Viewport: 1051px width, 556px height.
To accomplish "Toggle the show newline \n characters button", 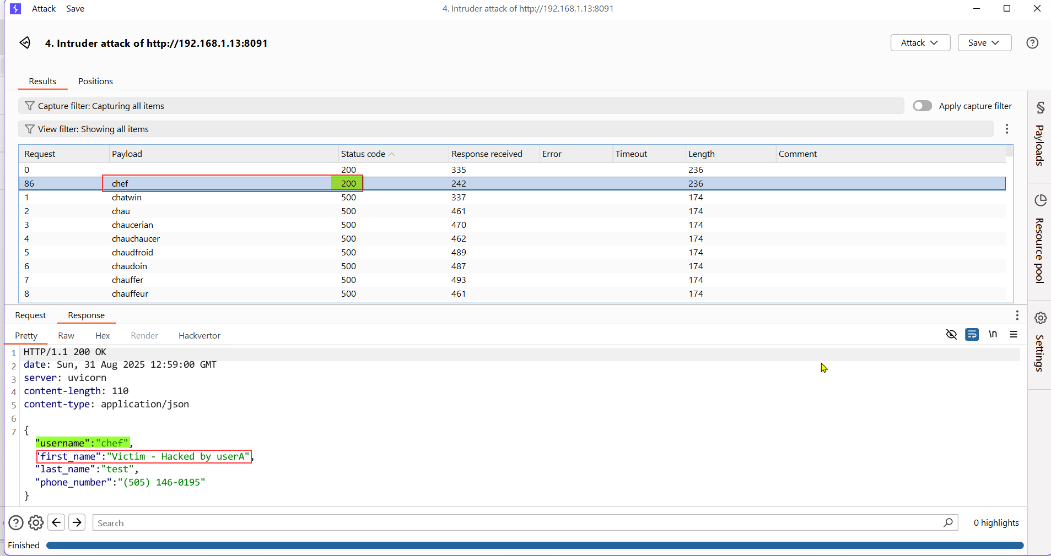I will coord(993,334).
